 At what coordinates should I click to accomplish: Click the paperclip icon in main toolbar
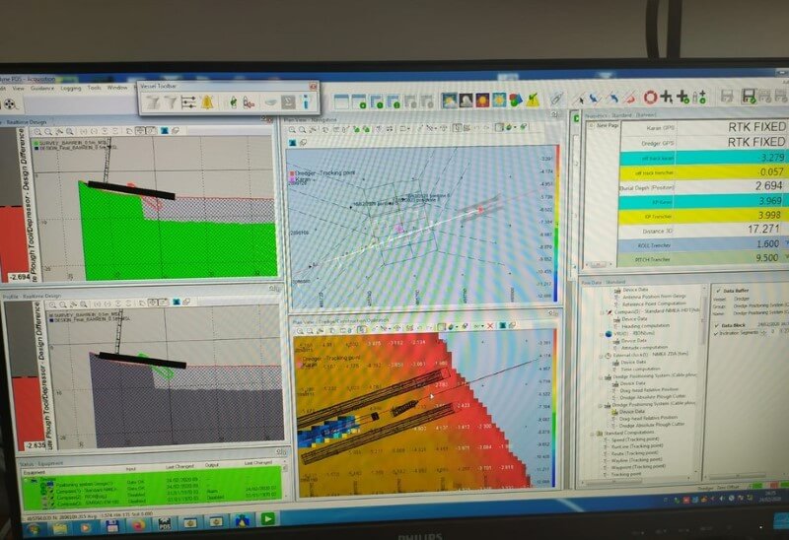556,99
